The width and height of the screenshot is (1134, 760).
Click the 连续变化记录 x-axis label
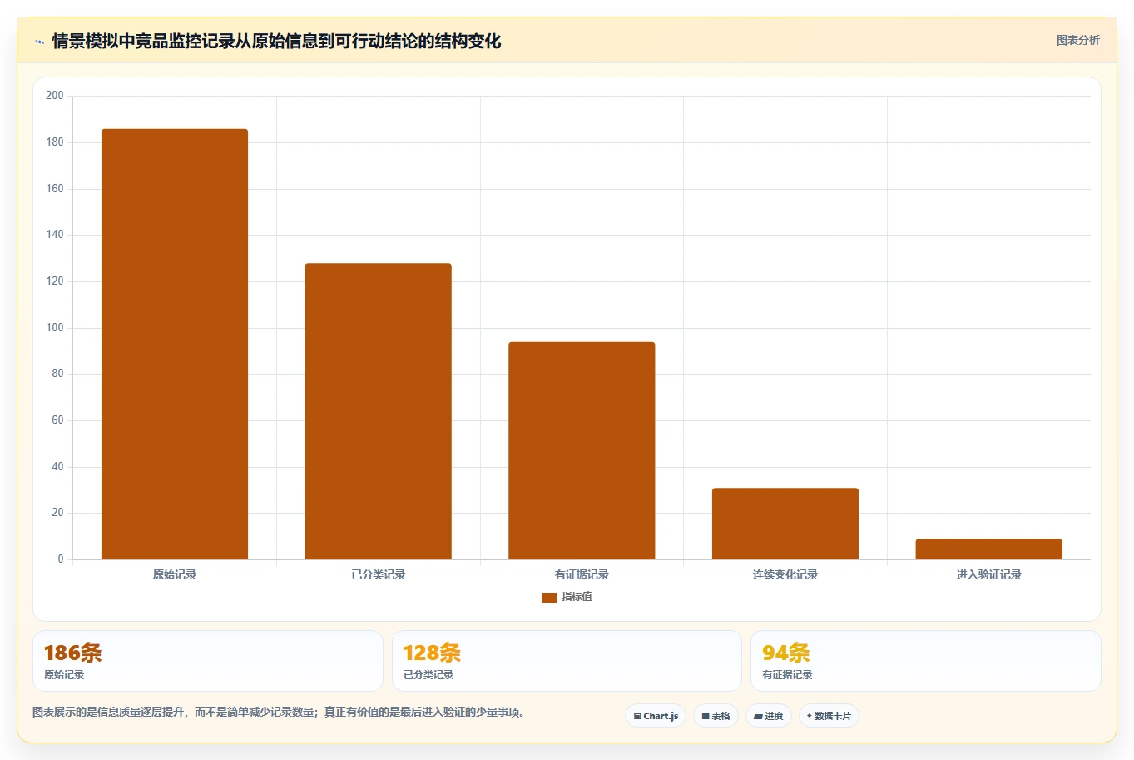point(785,574)
